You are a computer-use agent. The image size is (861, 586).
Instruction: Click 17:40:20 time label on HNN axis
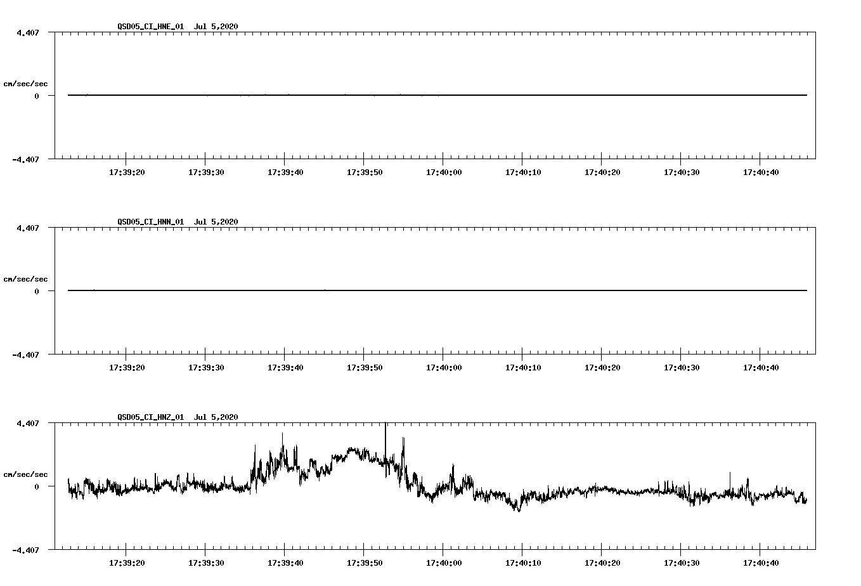click(602, 367)
